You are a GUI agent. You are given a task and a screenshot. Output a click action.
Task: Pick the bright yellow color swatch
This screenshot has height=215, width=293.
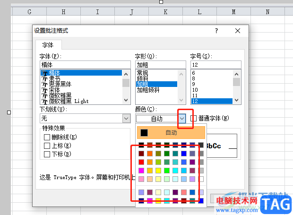pyautogui.click(x=158, y=171)
